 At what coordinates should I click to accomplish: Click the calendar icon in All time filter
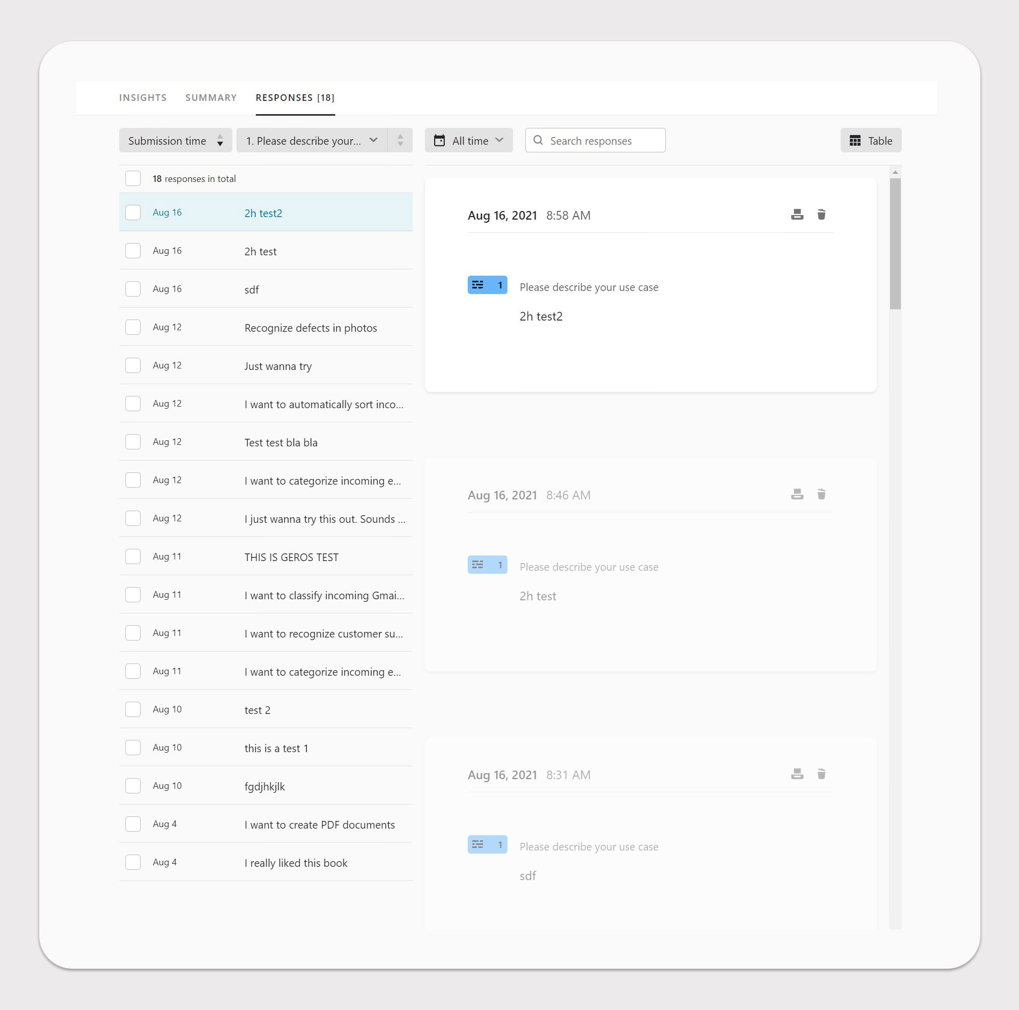(x=439, y=140)
